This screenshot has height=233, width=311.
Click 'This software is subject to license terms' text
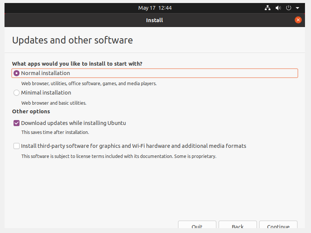pyautogui.click(x=119, y=156)
